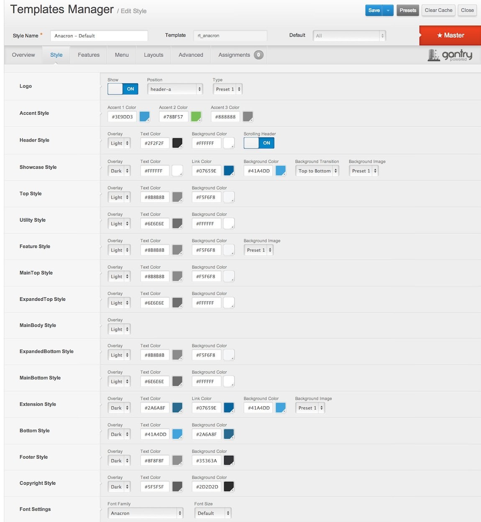Click the Style Name input field
This screenshot has height=522, width=481.
click(99, 36)
